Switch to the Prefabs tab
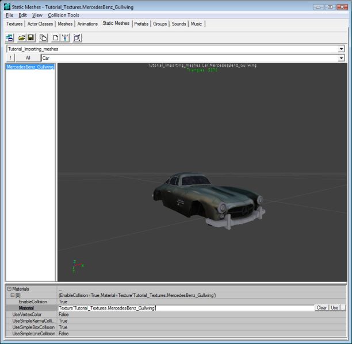352x344 pixels. [141, 24]
